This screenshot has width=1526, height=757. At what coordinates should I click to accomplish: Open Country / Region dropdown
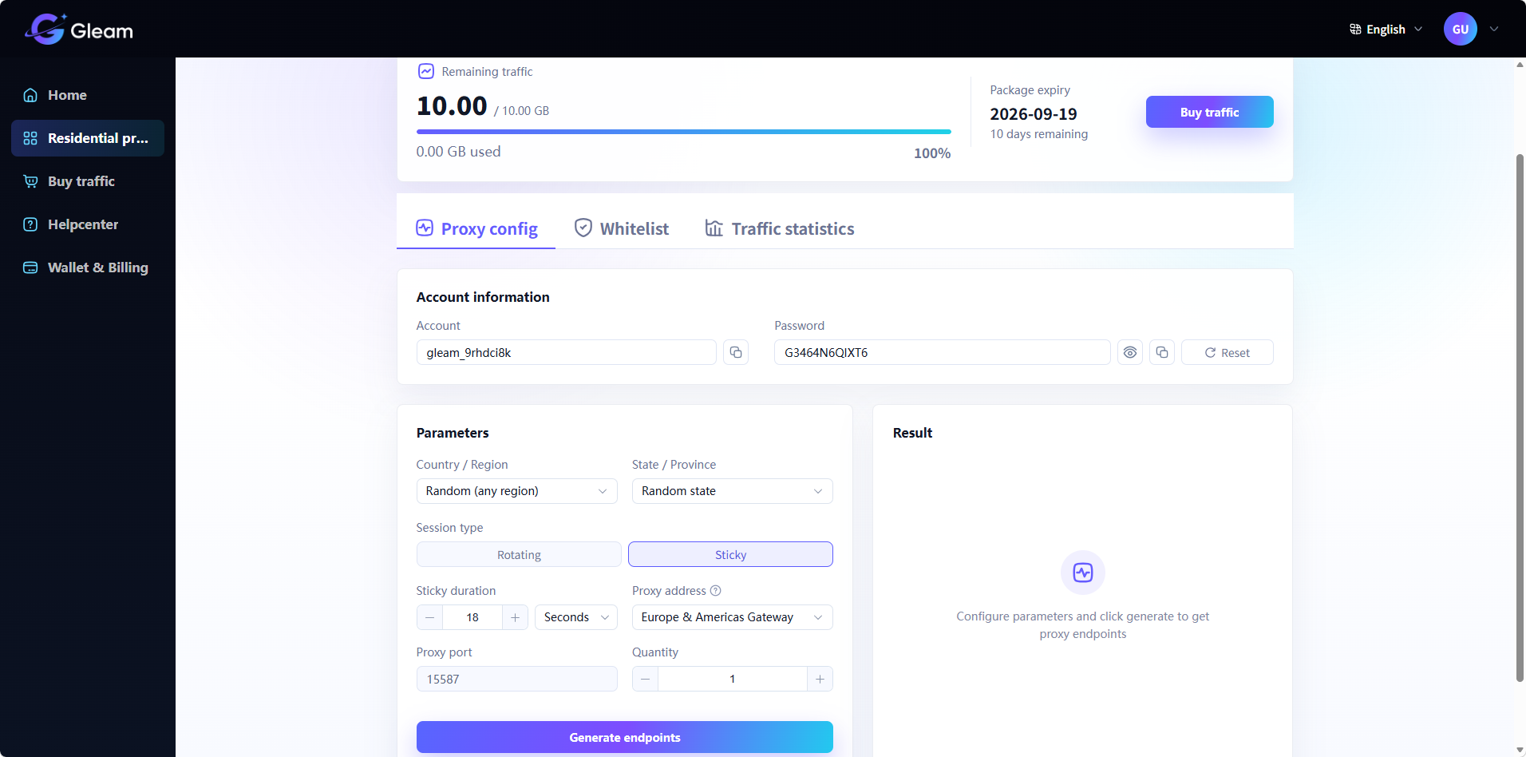tap(516, 491)
